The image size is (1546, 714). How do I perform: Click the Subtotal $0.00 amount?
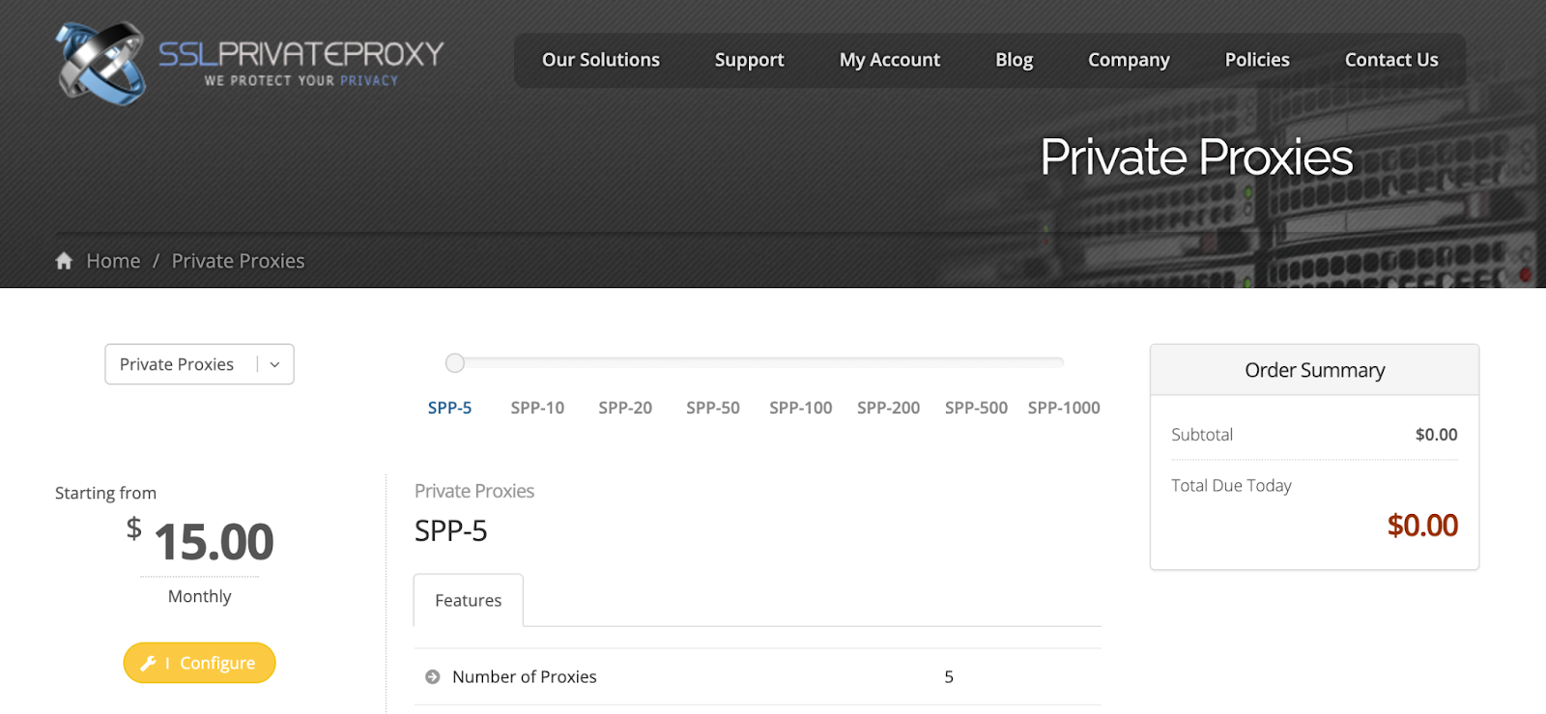tap(1437, 435)
